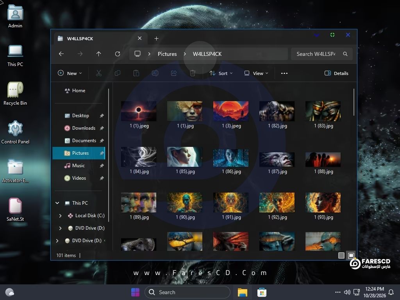The width and height of the screenshot is (400, 300).
Task: Click the Copy icon in toolbar
Action: 118,73
